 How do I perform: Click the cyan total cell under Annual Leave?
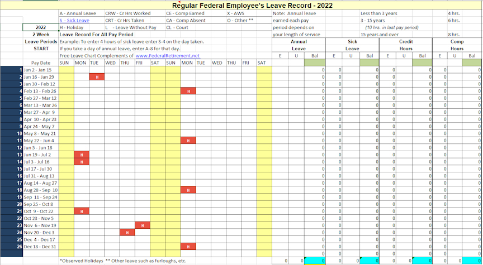(315, 261)
